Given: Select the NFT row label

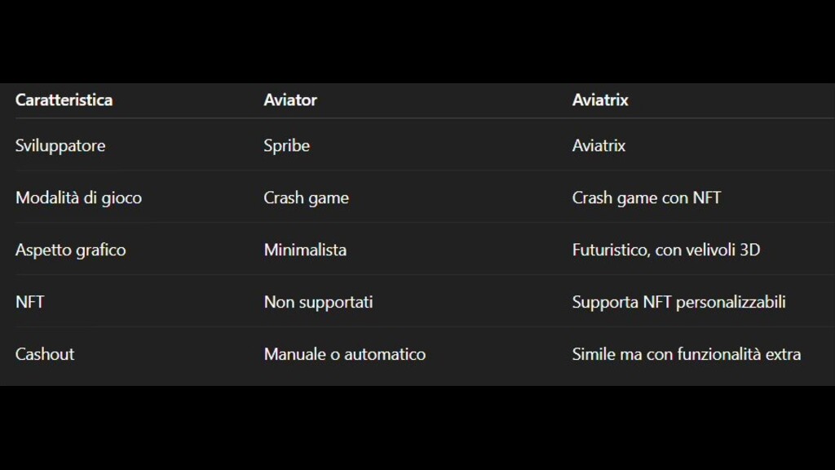Looking at the screenshot, I should (29, 303).
